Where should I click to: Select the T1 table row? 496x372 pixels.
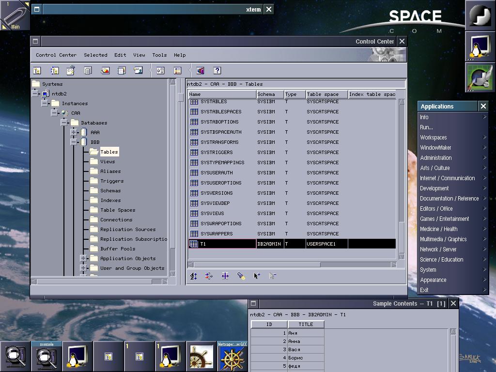292,244
